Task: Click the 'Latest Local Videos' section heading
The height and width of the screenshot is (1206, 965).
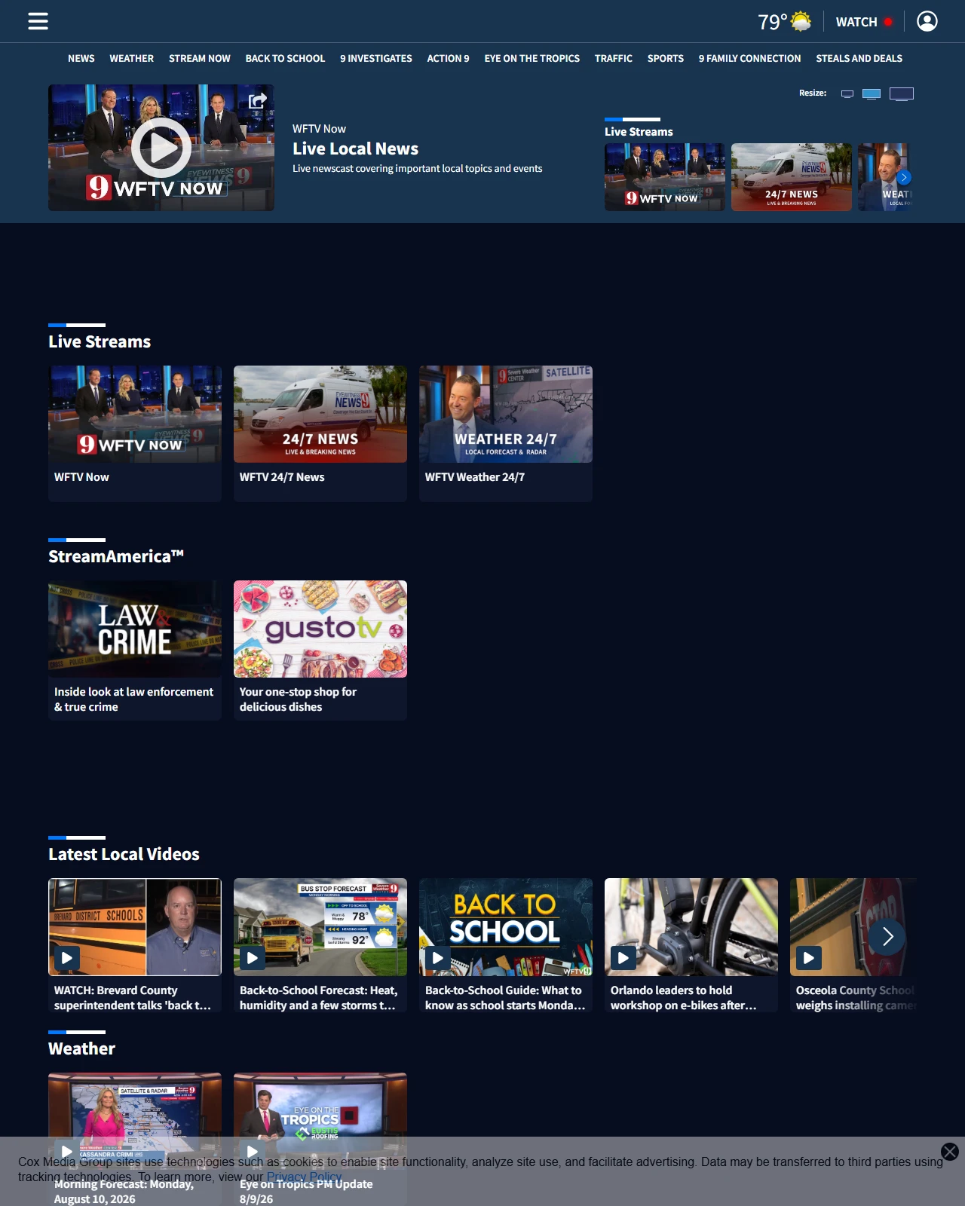Action: [124, 854]
